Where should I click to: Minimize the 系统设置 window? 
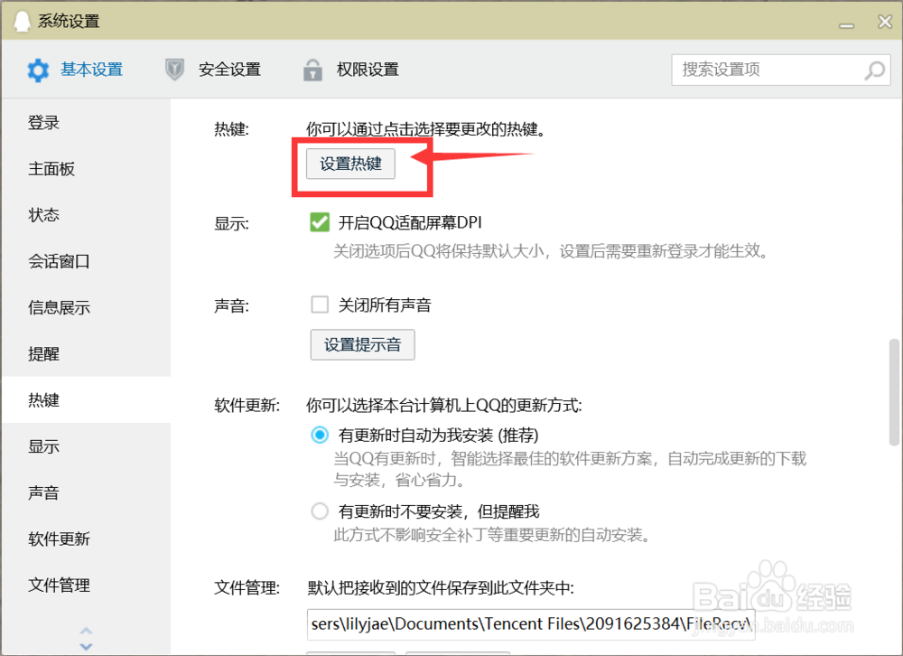846,24
